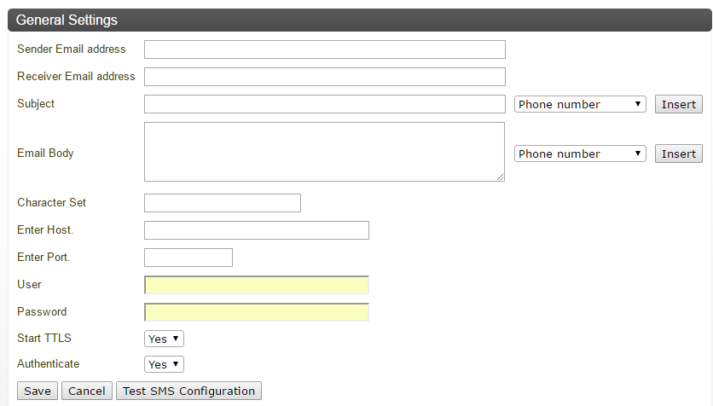The height and width of the screenshot is (406, 713).
Task: Select the Character Set input box
Action: click(222, 203)
